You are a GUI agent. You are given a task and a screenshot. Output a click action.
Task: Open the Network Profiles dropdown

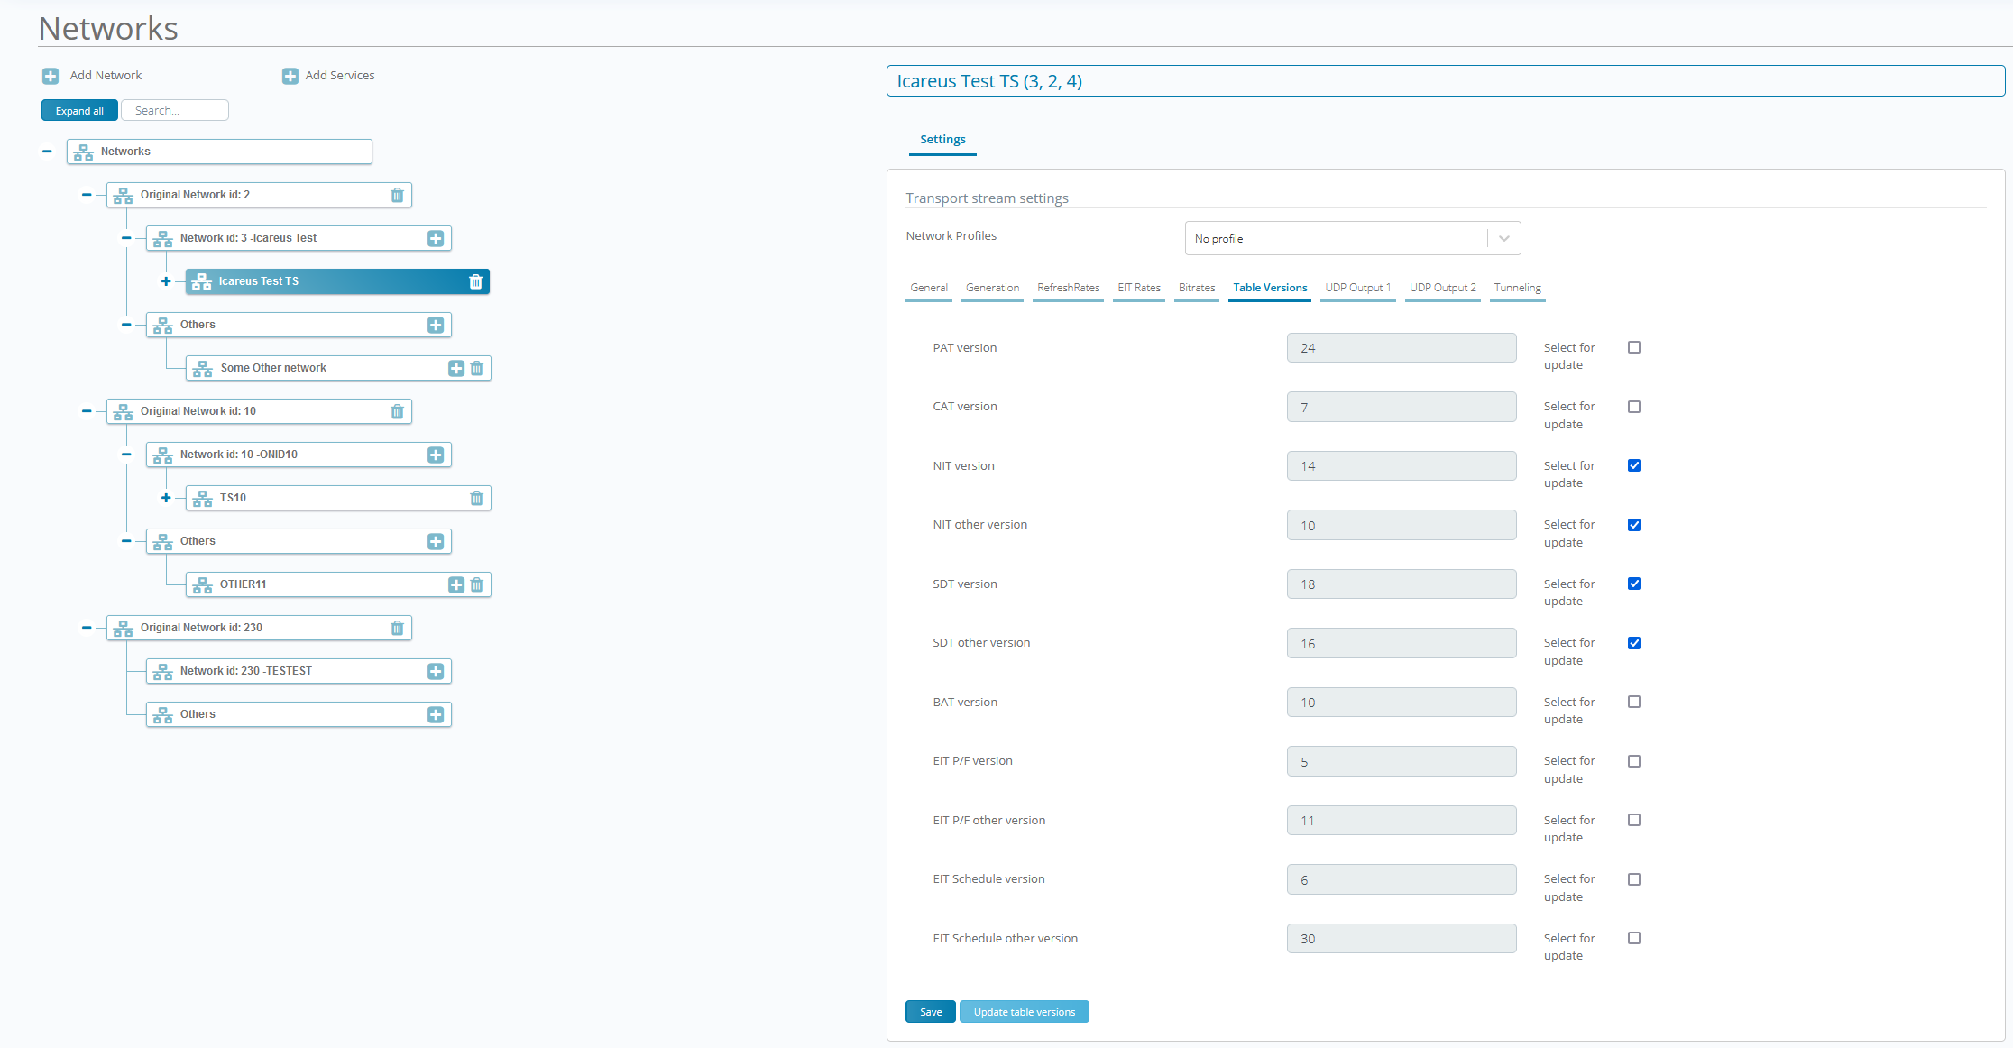(x=1352, y=238)
